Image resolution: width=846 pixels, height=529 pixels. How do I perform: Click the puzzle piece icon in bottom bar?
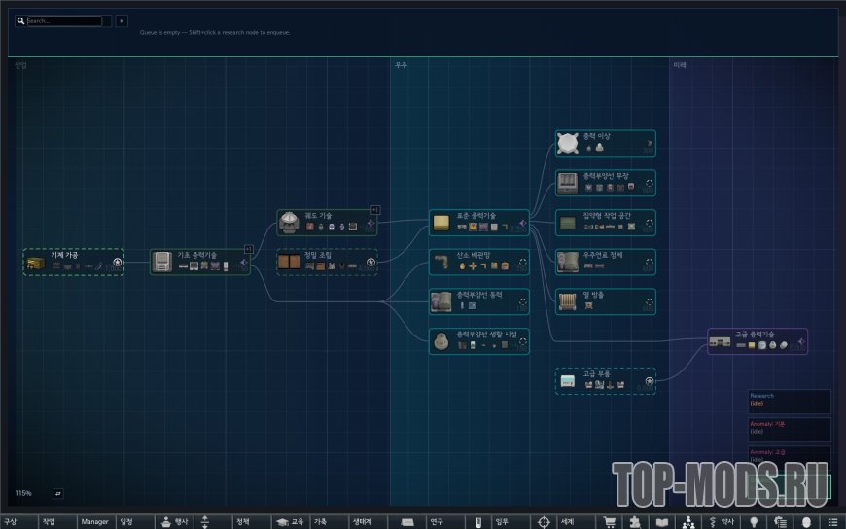635,522
